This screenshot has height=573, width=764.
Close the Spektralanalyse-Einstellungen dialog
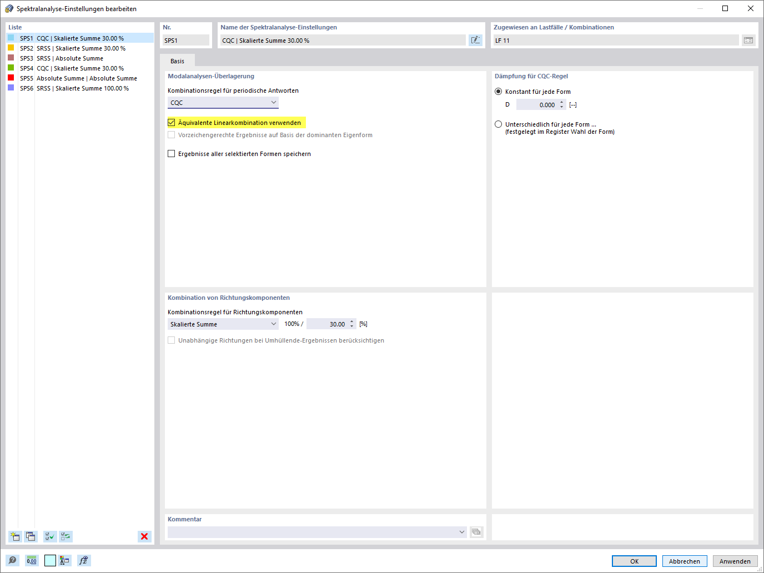pyautogui.click(x=751, y=8)
